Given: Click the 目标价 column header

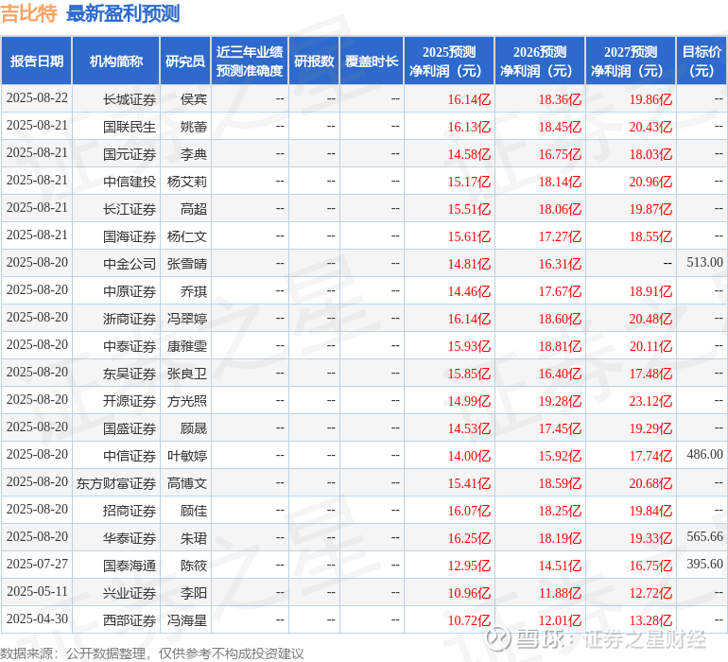Looking at the screenshot, I should (702, 61).
